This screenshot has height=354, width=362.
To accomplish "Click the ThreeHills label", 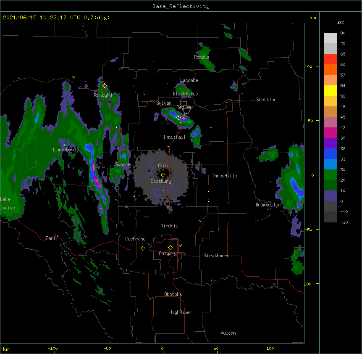I will [x=224, y=176].
